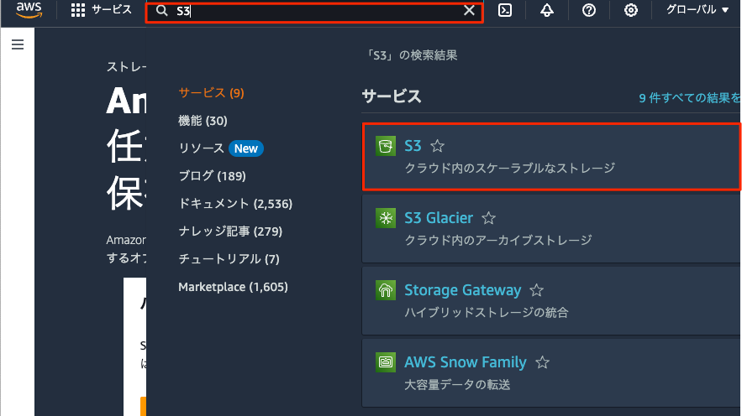Favorite Storage Gateway with star
Image resolution: width=742 pixels, height=416 pixels.
tap(536, 290)
